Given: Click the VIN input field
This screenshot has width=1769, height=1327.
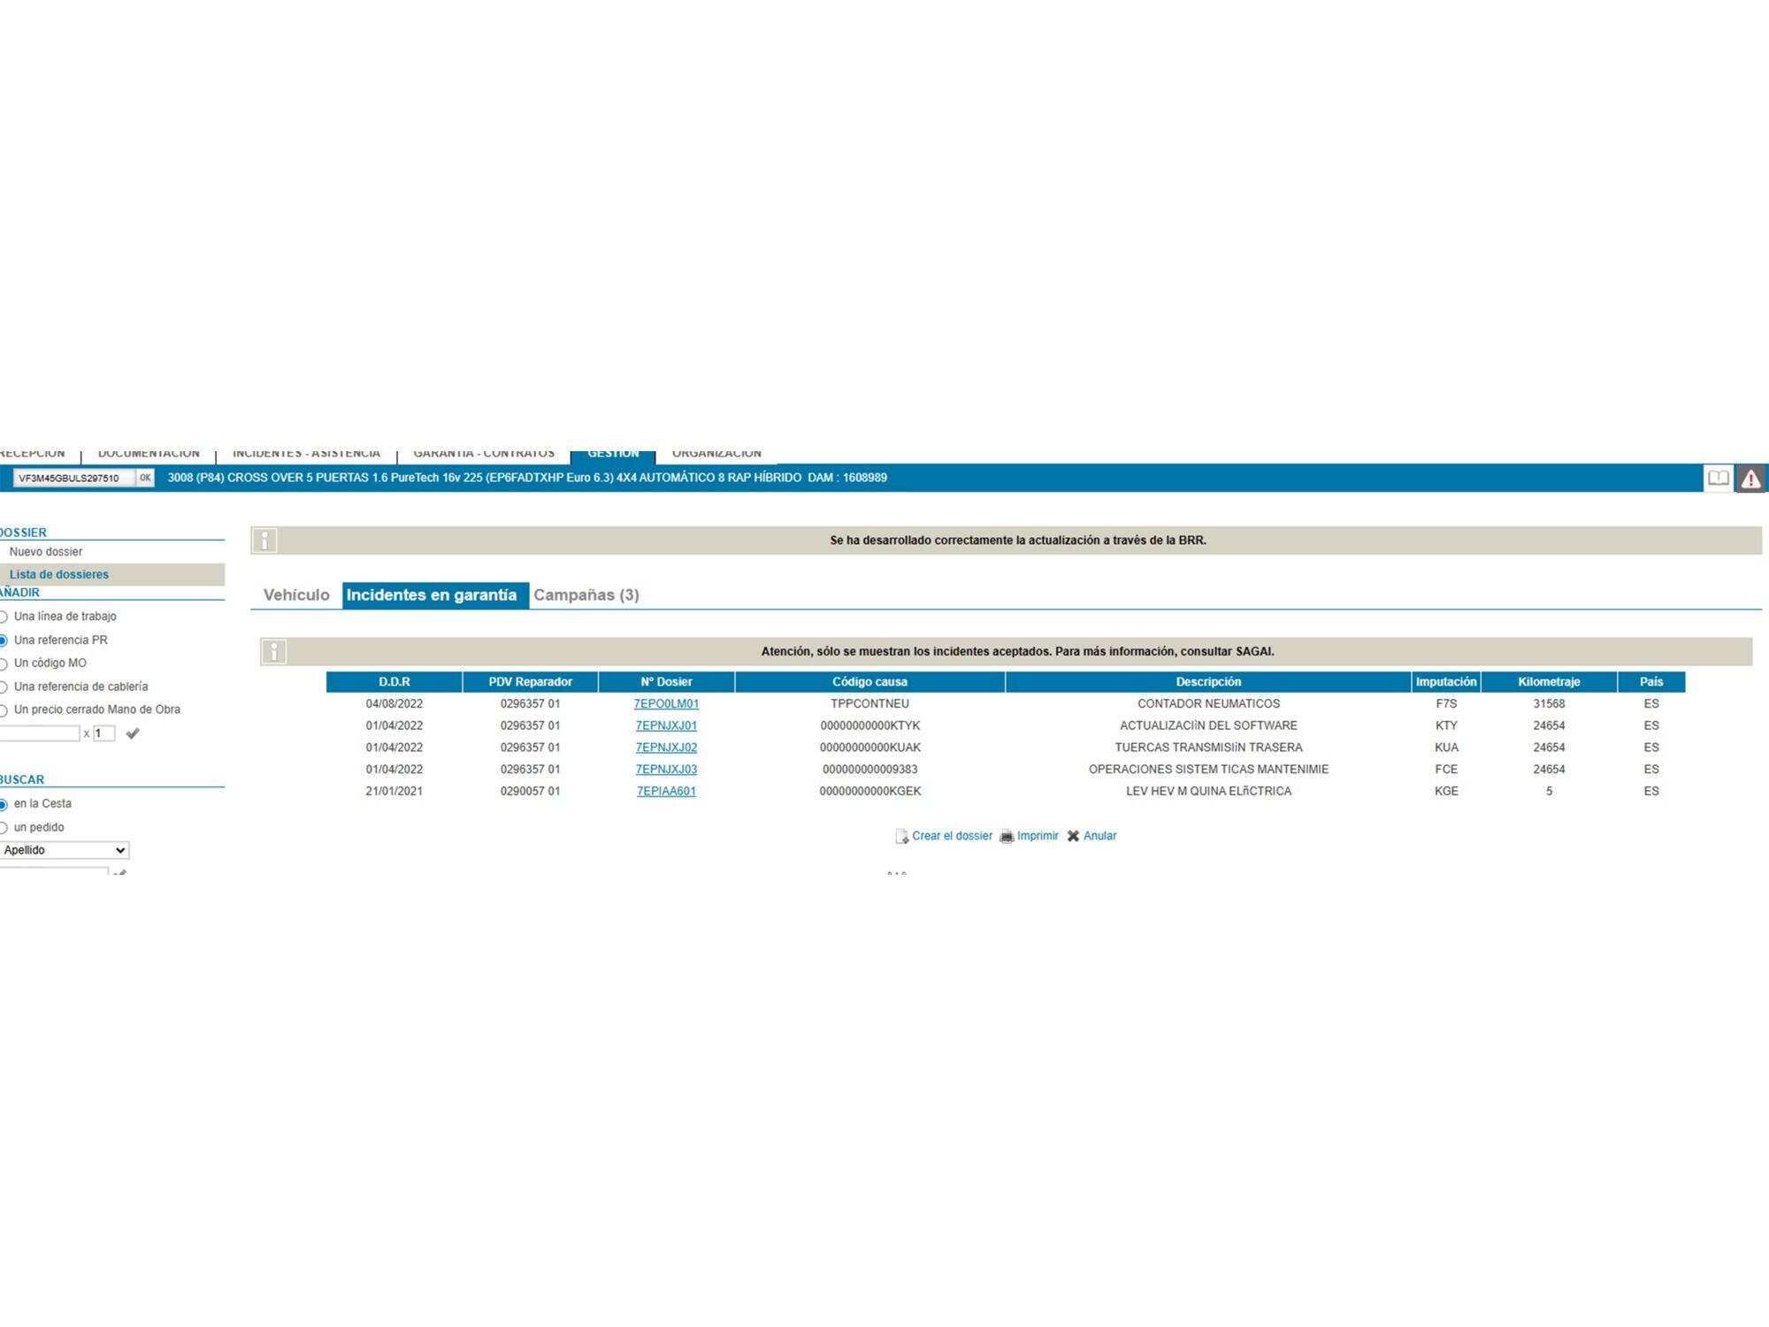Looking at the screenshot, I should coord(73,479).
